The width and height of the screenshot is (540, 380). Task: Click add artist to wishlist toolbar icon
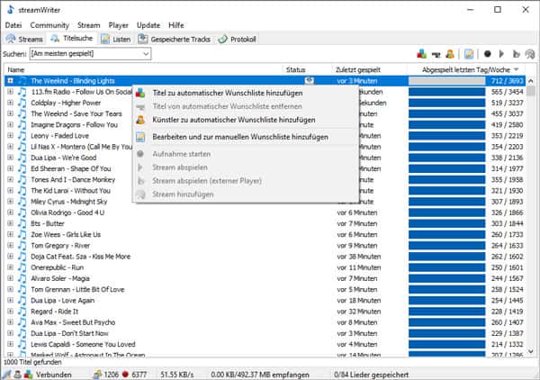[x=451, y=54]
